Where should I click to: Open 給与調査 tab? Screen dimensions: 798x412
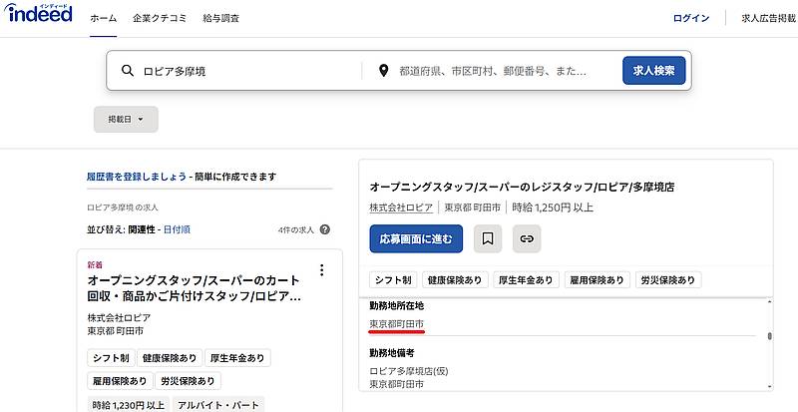(x=220, y=18)
